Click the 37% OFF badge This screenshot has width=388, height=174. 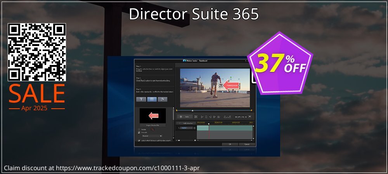coord(280,63)
